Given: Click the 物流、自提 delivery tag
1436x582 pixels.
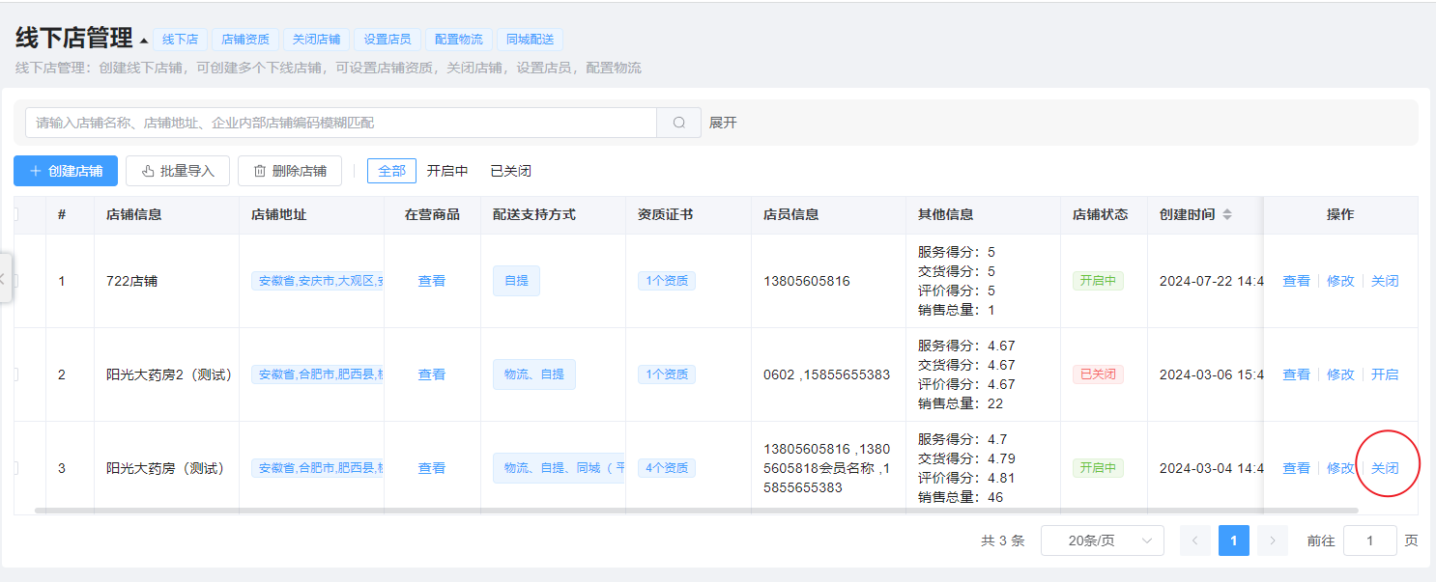Looking at the screenshot, I should click(x=534, y=374).
